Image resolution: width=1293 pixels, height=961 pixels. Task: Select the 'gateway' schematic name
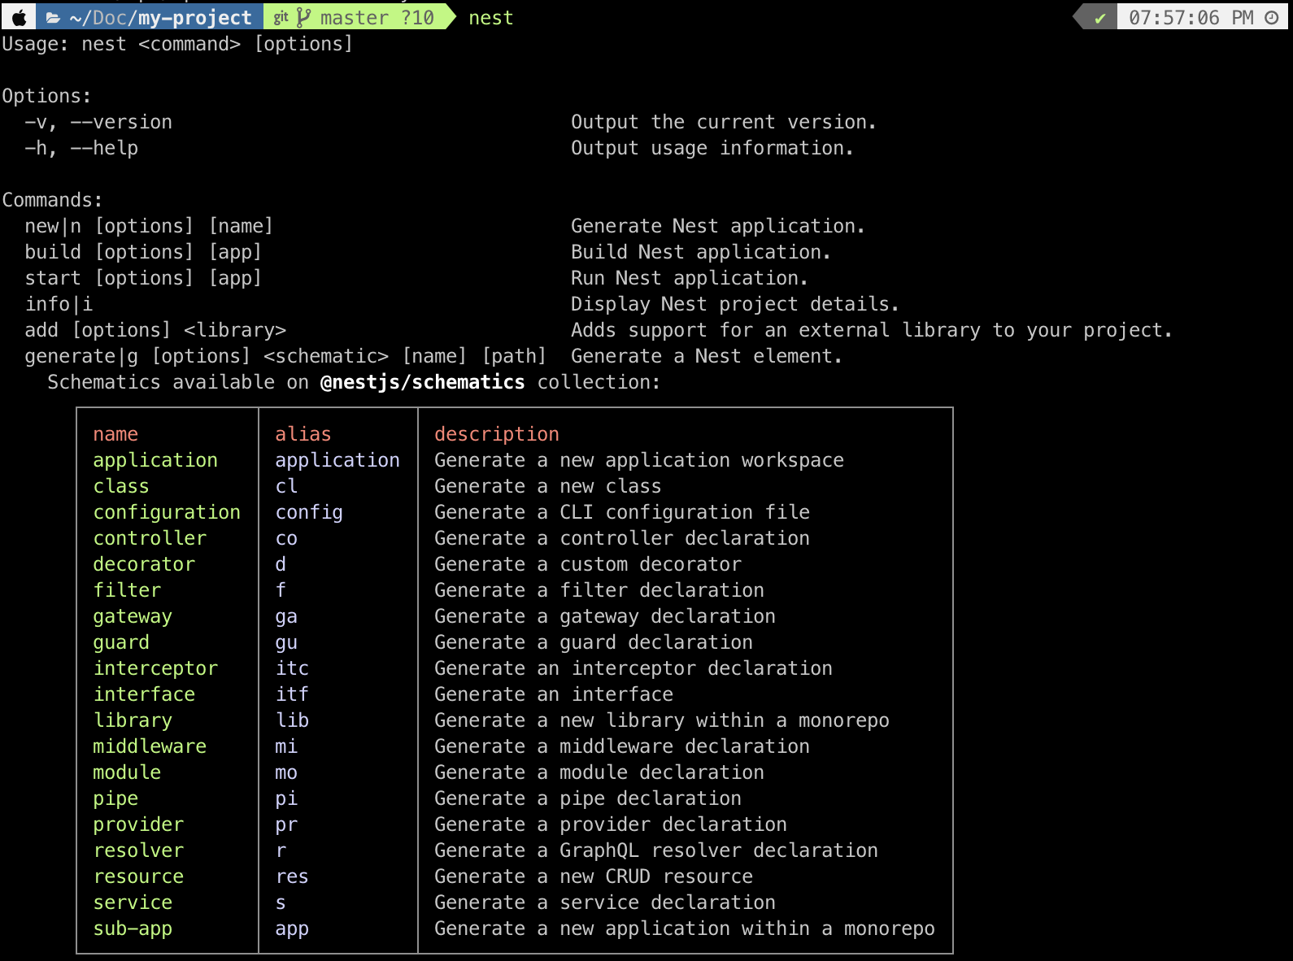pos(133,616)
